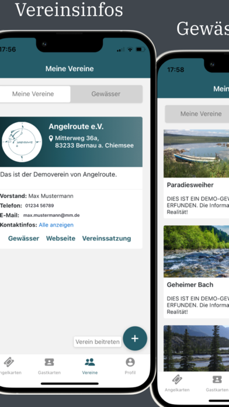Open the Paradiesweiher photo
This screenshot has height=407, width=229.
point(196,153)
